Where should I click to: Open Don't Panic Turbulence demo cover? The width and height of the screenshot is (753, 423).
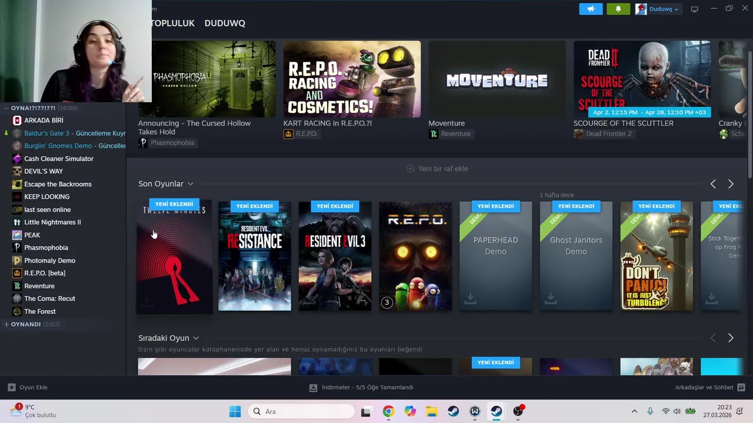tap(657, 256)
